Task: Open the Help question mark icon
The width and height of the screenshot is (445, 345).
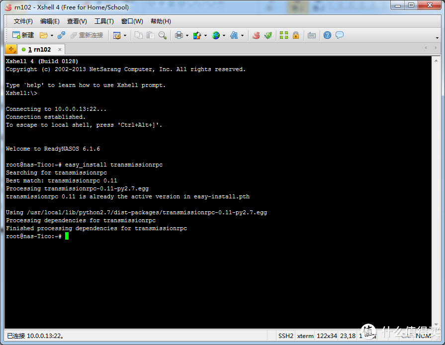Action: click(x=327, y=35)
